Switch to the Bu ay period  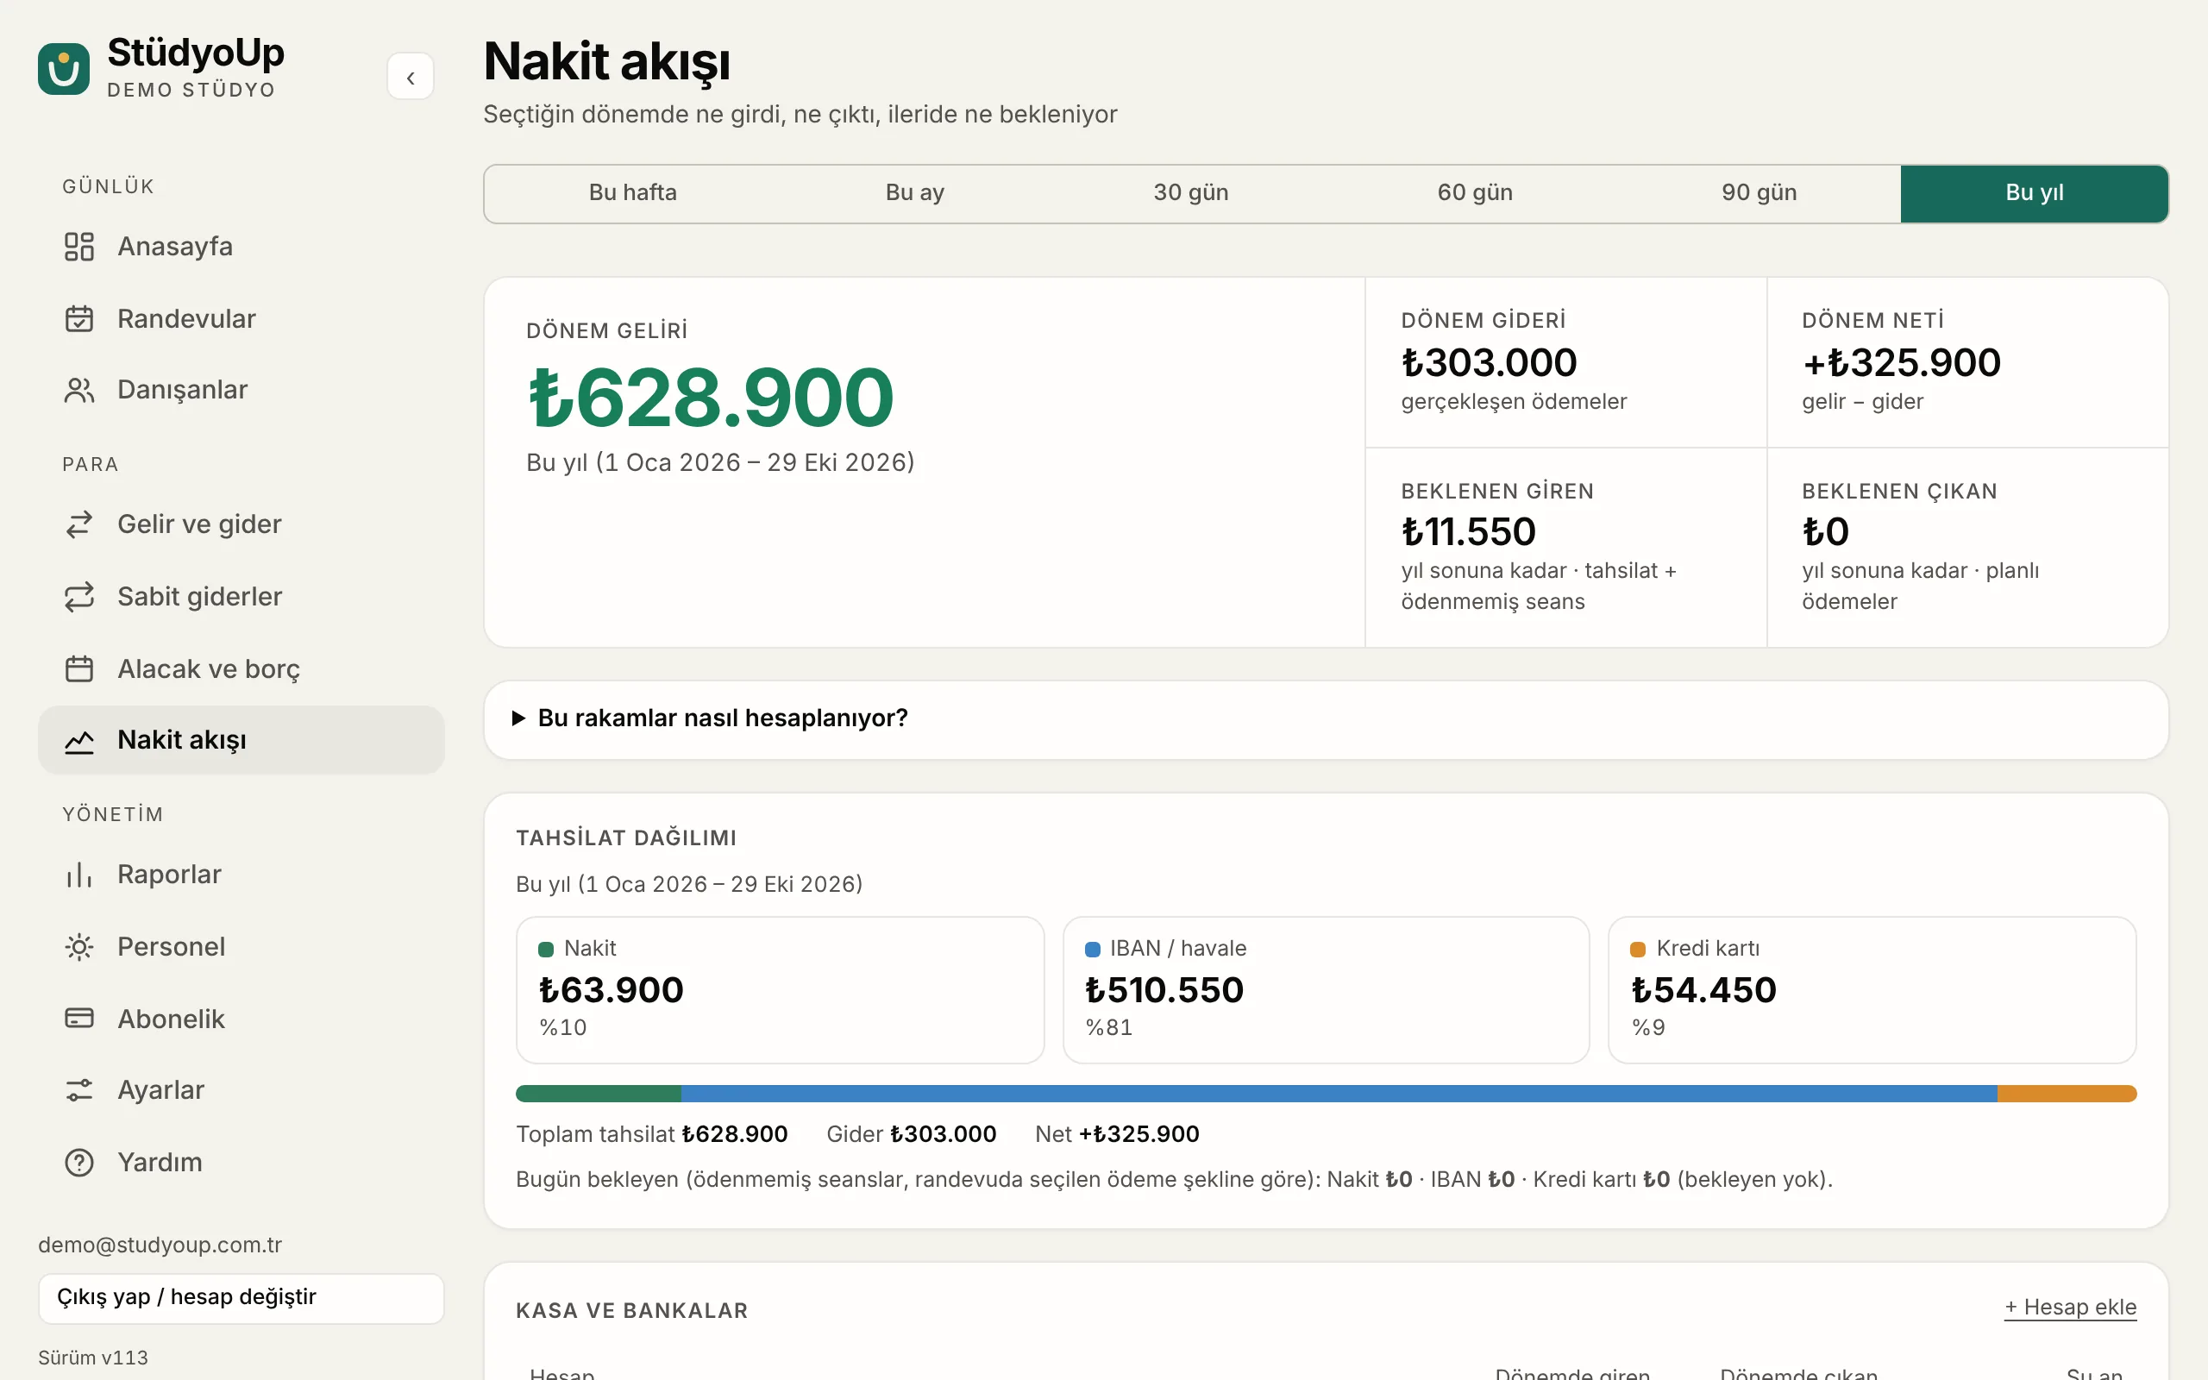pyautogui.click(x=914, y=192)
